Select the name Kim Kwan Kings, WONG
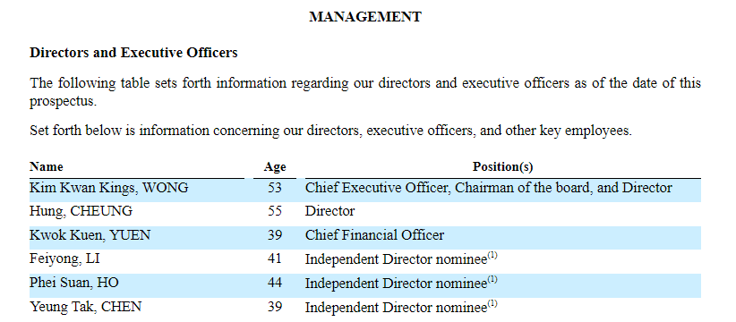 (x=109, y=188)
